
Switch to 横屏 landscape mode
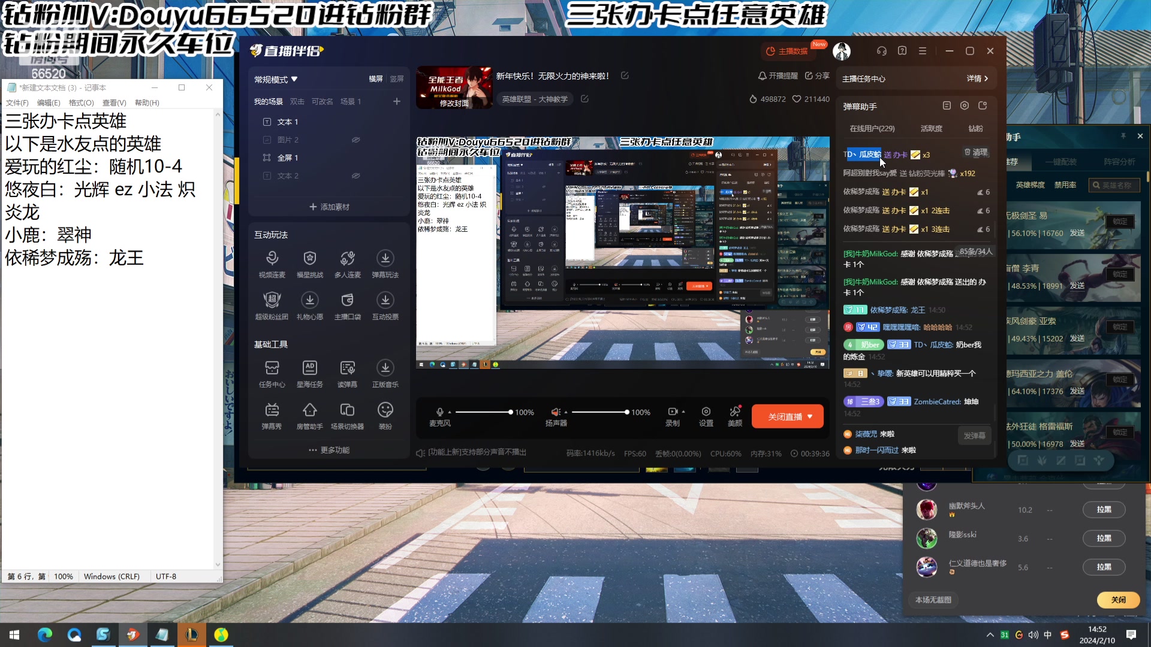[x=376, y=79]
